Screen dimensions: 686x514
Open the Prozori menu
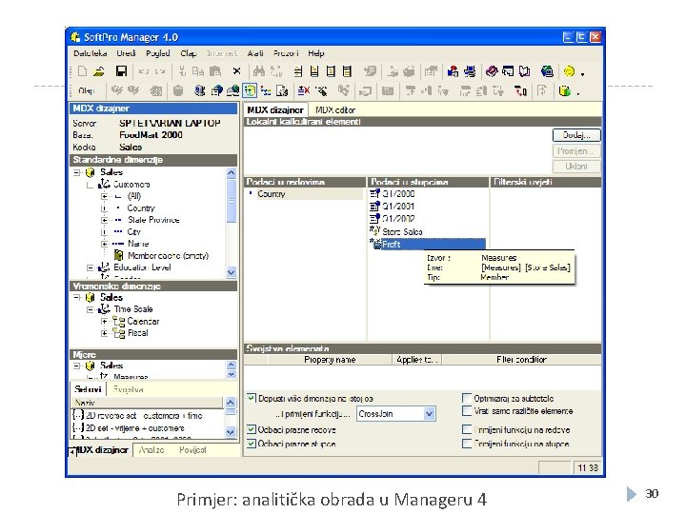coord(286,53)
